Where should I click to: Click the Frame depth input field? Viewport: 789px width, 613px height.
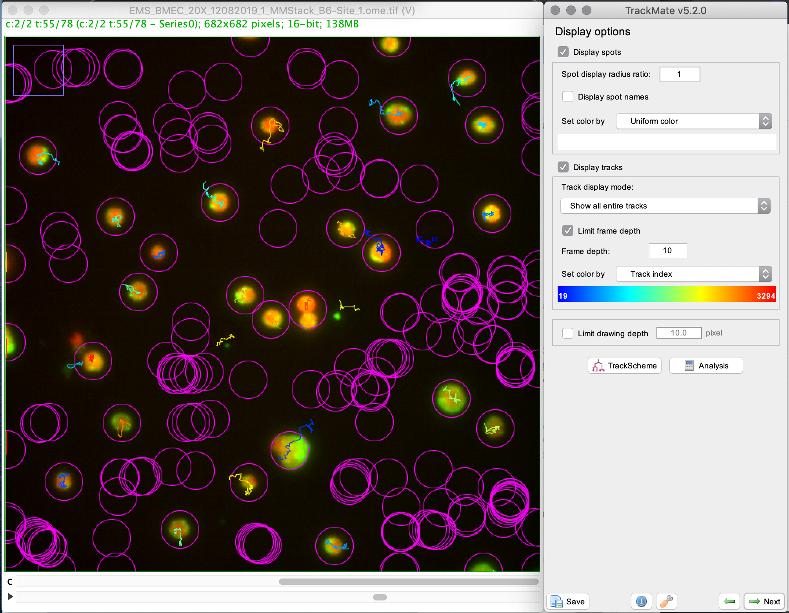click(x=668, y=251)
